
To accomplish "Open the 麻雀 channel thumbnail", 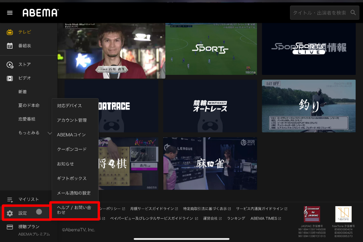I will (210, 163).
